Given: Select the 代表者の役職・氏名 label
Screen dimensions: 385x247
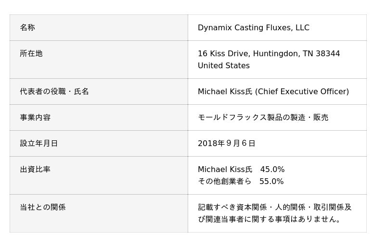Looking at the screenshot, I should 54,92.
